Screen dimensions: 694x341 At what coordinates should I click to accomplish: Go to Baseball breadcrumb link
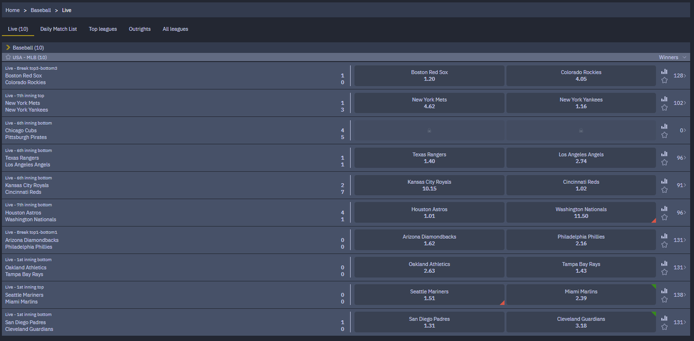(x=41, y=10)
